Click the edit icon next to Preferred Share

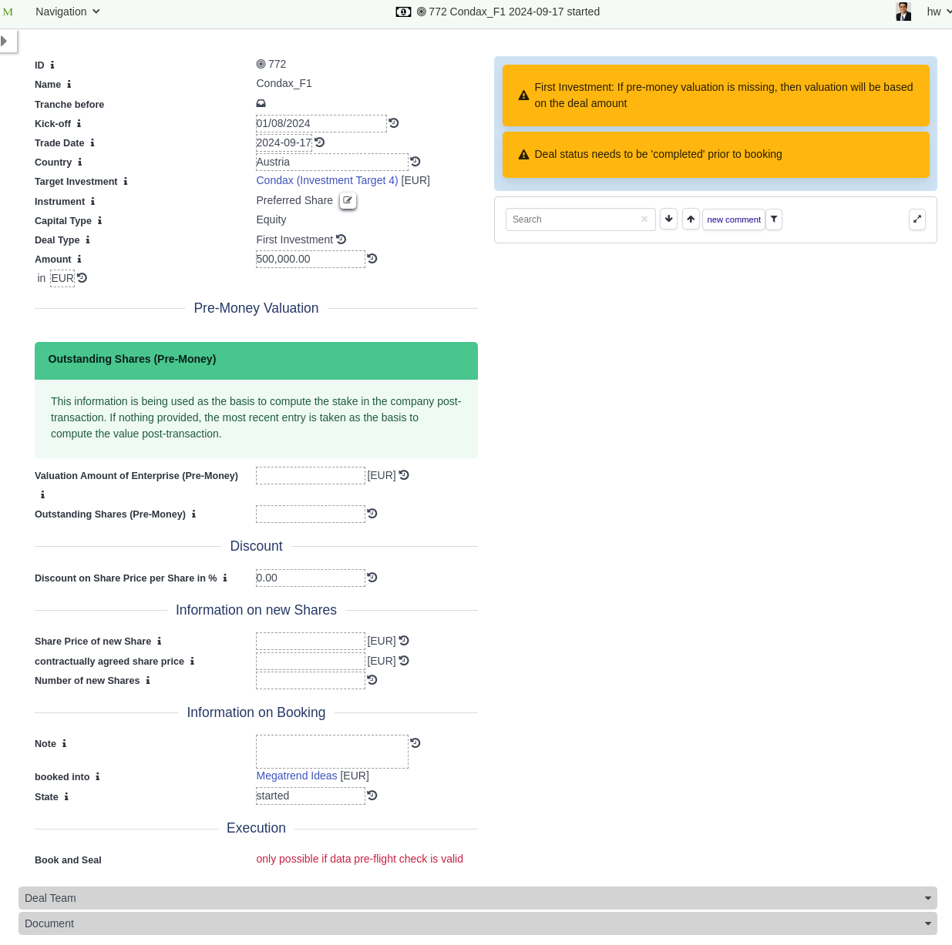[348, 200]
